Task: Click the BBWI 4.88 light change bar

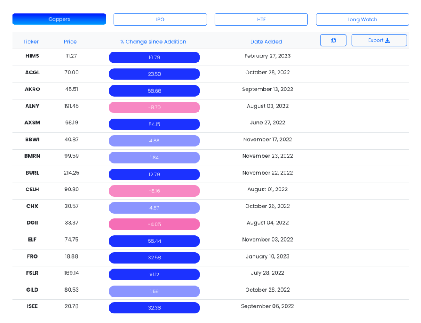Action: point(154,141)
